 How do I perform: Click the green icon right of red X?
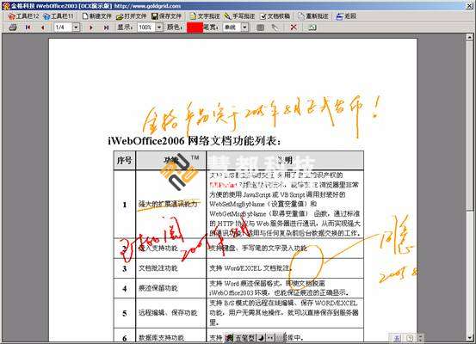click(312, 28)
